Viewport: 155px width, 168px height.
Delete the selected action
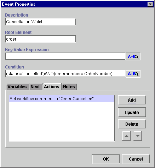point(132,124)
